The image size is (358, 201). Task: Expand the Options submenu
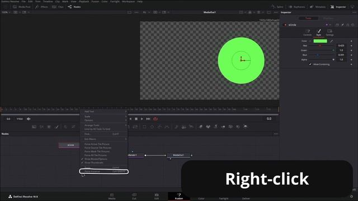tap(103, 120)
